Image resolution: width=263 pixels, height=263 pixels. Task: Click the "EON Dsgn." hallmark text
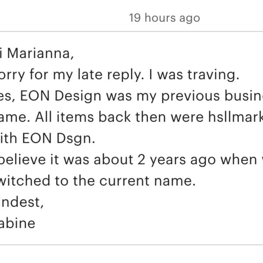click(x=59, y=139)
